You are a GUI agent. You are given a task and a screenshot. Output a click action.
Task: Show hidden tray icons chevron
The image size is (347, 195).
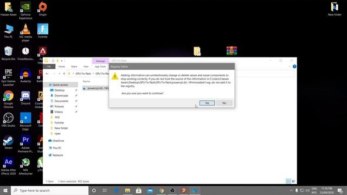coord(291,190)
